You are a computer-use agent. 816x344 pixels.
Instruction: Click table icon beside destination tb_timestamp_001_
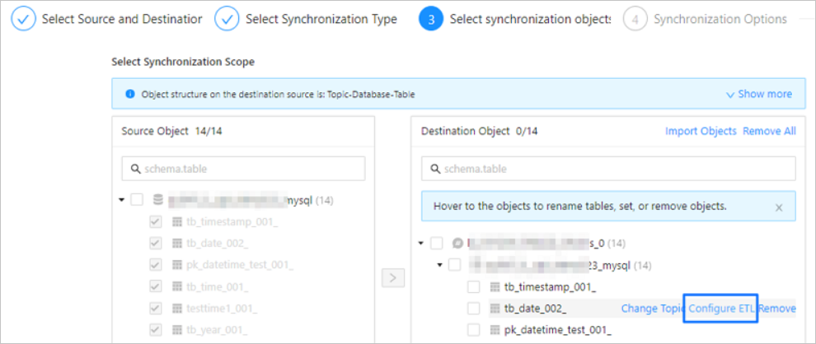pyautogui.click(x=495, y=287)
